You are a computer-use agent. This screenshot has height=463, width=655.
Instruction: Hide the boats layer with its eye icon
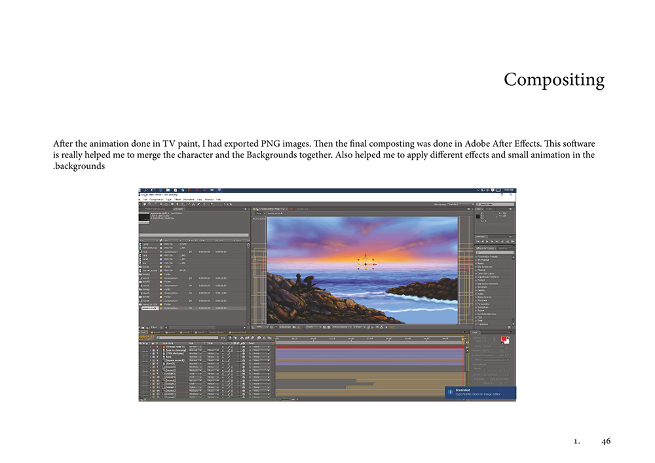pyautogui.click(x=141, y=357)
